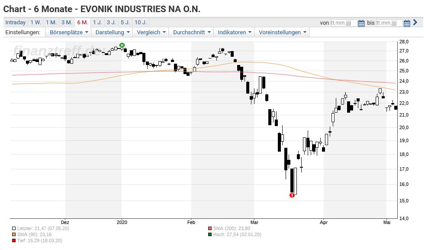Click 'Letzter: 21,47 (07.05.20)' legend text

point(43,228)
